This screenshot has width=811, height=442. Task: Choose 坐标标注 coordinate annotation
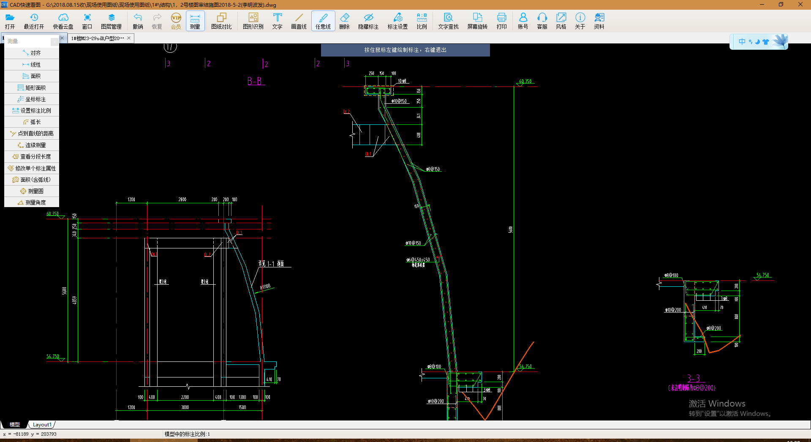tap(32, 99)
